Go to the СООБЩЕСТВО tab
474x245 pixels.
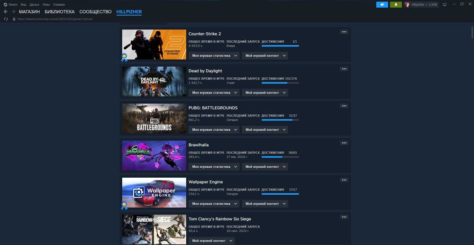[x=96, y=12]
